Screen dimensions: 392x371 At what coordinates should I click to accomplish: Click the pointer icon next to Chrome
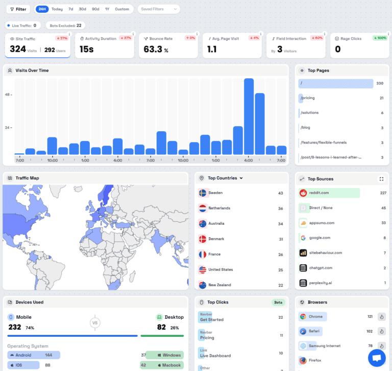click(381, 317)
